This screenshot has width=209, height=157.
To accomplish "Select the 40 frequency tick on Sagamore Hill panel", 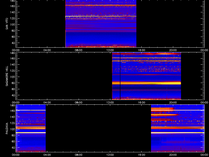I will click(x=13, y=95).
